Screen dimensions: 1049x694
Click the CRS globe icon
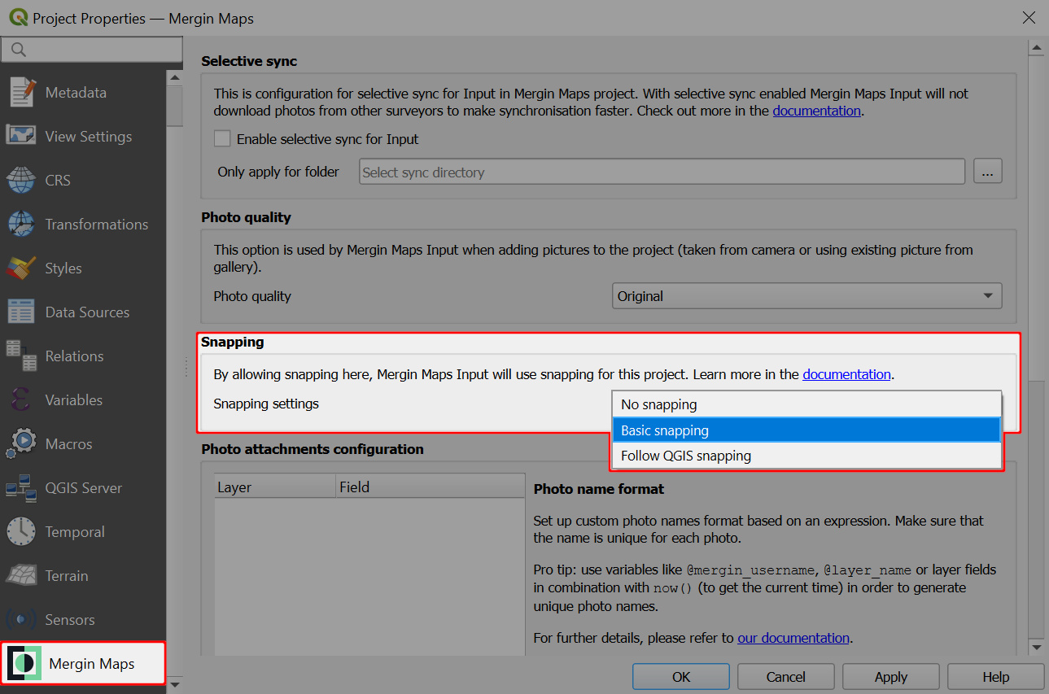click(x=21, y=180)
